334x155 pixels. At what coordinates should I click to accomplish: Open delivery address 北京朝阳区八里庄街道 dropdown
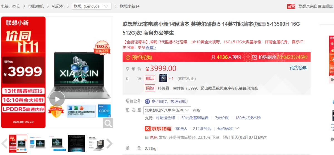tap(167, 110)
